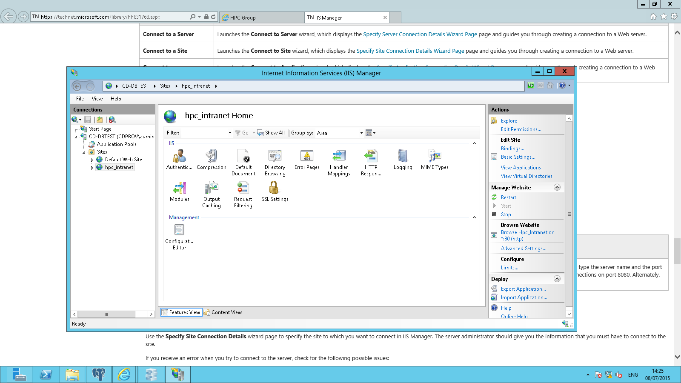This screenshot has width=681, height=383.
Task: Click the Filter text input field
Action: [204, 133]
